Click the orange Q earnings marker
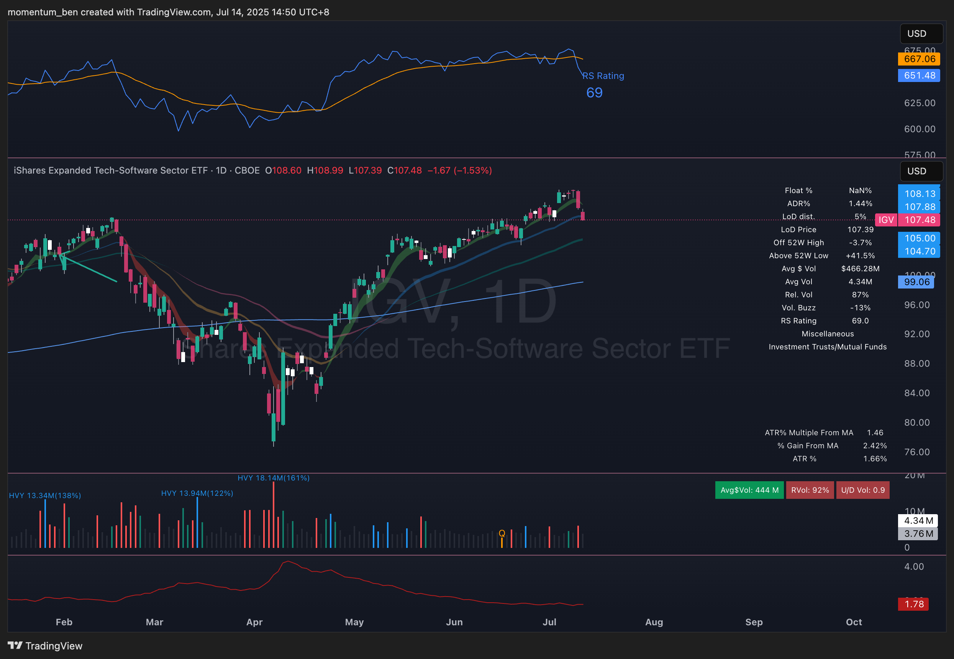954x659 pixels. [502, 533]
